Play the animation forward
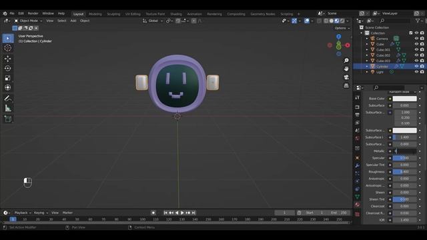 (182, 213)
